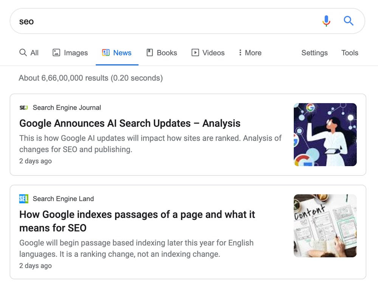
Task: Select the Images tab camera icon
Action: (x=57, y=53)
